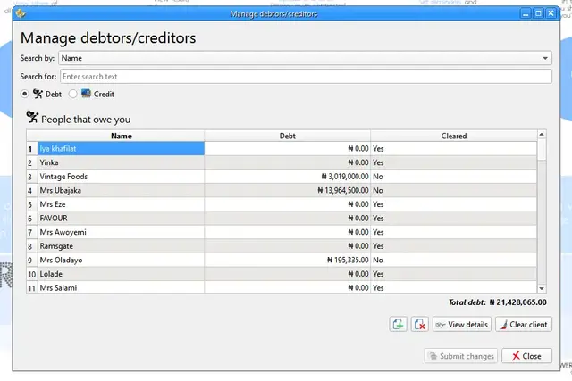
Task: Click row number 9 header
Action: (x=32, y=260)
